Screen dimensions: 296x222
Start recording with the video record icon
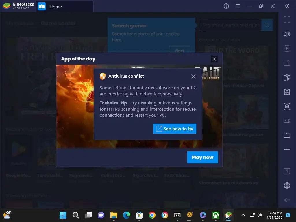pos(287,121)
